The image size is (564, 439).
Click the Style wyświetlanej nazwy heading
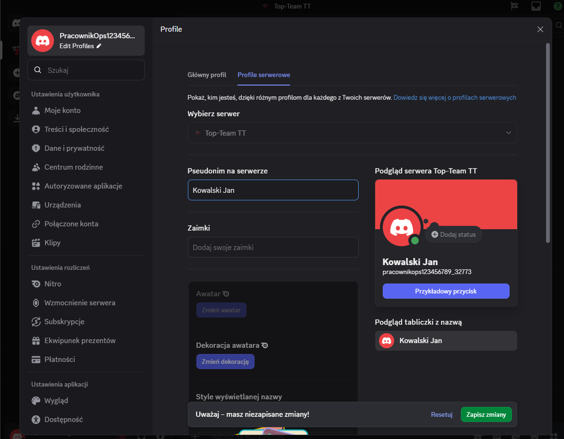pos(239,396)
